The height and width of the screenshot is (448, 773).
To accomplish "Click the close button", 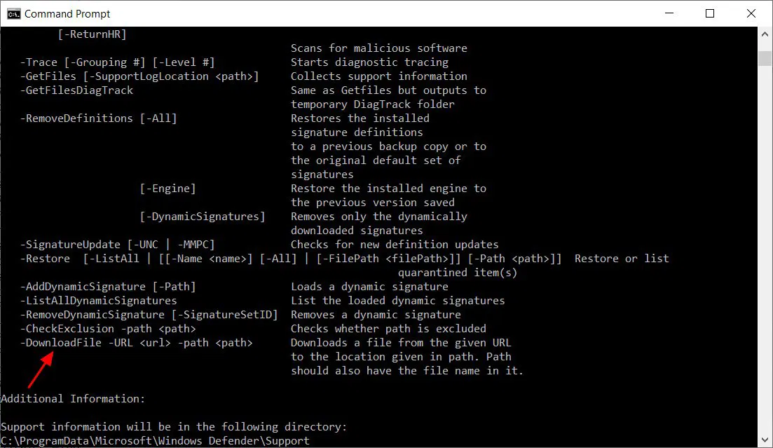I will (751, 13).
